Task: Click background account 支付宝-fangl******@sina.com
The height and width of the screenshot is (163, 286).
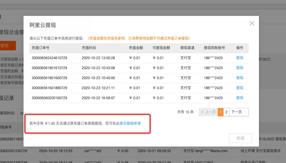Action: [205, 151]
